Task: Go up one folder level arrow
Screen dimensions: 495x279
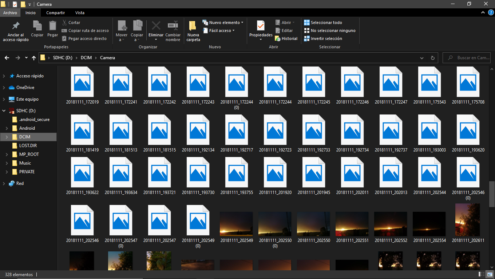Action: 34,58
